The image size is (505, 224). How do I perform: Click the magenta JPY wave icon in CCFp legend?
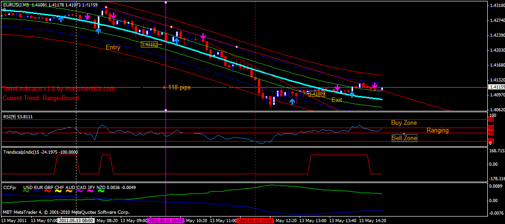click(x=90, y=190)
